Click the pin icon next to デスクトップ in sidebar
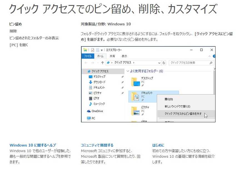 122,77
